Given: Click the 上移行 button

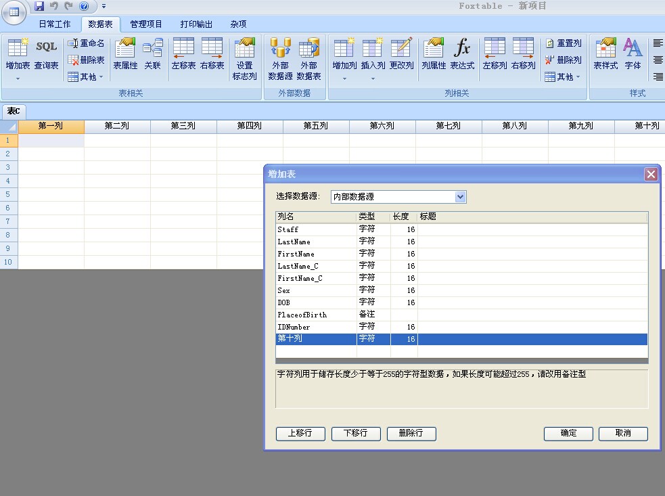Looking at the screenshot, I should (300, 433).
